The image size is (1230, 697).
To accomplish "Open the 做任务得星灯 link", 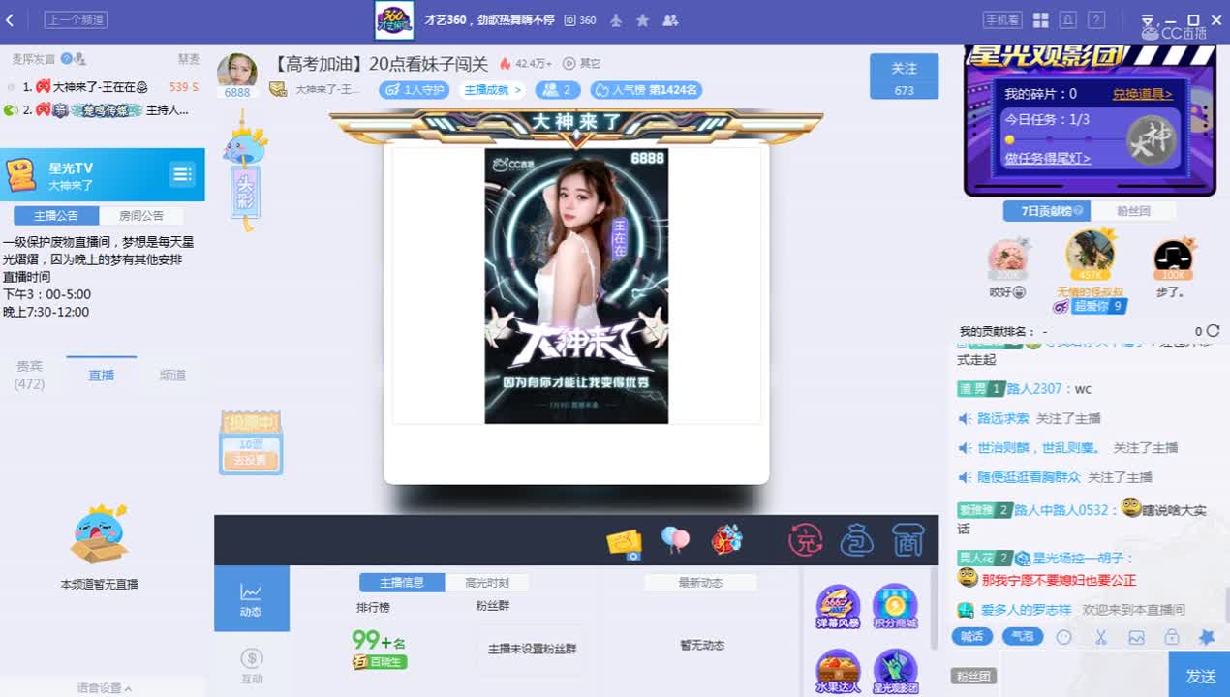I will [x=1047, y=158].
